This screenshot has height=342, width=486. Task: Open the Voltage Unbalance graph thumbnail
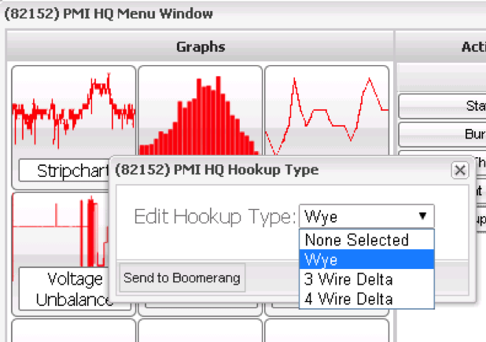tap(73, 228)
